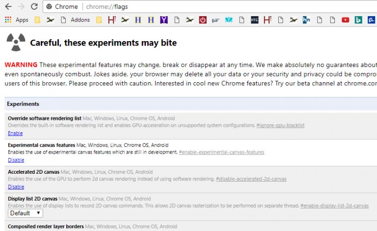Disable Accelerated 2D canvas flag

(x=16, y=186)
